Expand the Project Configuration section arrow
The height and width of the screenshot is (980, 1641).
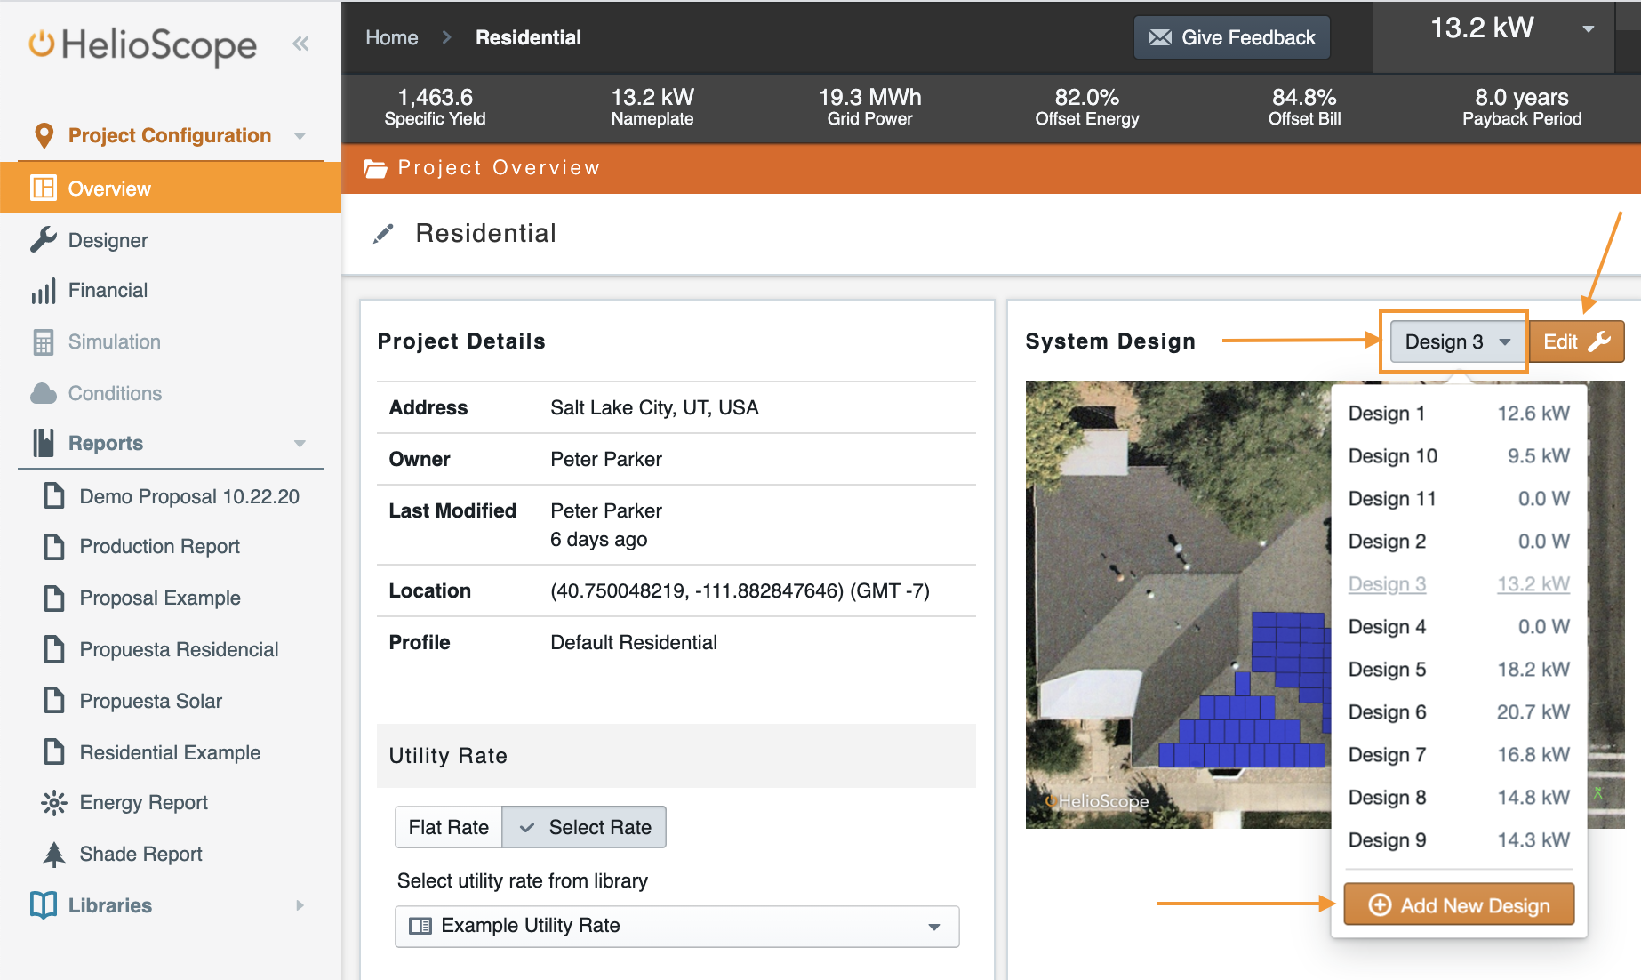(x=300, y=136)
